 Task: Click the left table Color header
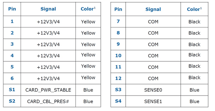coord(88,9)
